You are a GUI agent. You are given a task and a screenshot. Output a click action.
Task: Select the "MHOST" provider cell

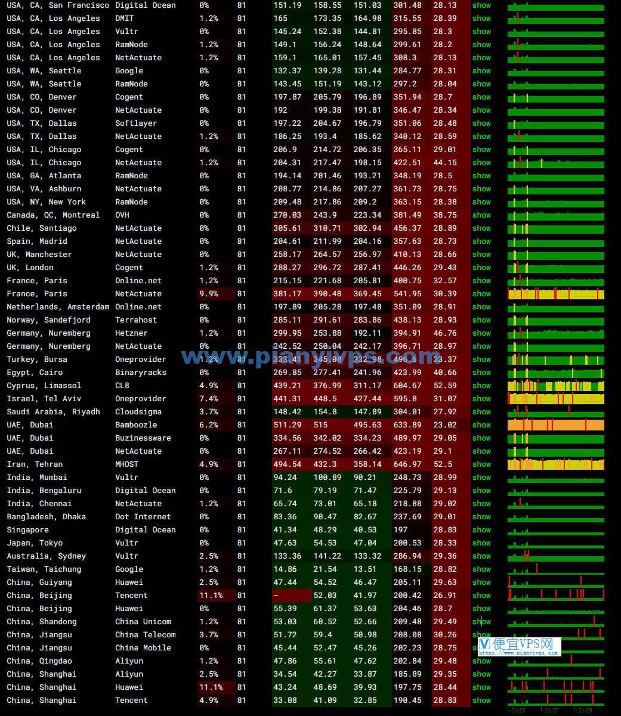[126, 464]
